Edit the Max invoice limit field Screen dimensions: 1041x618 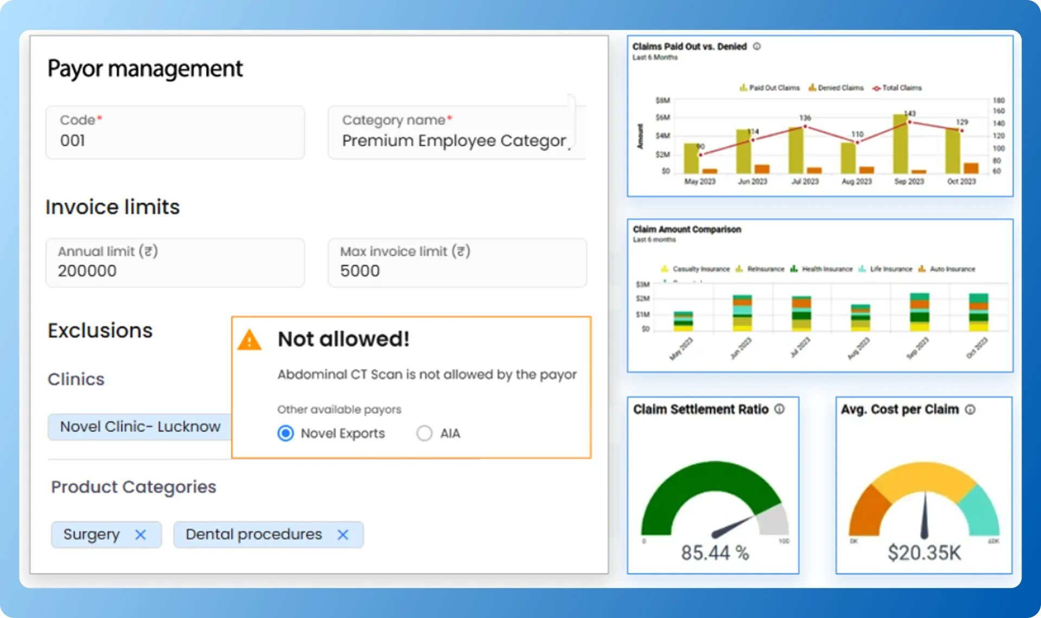tap(457, 263)
